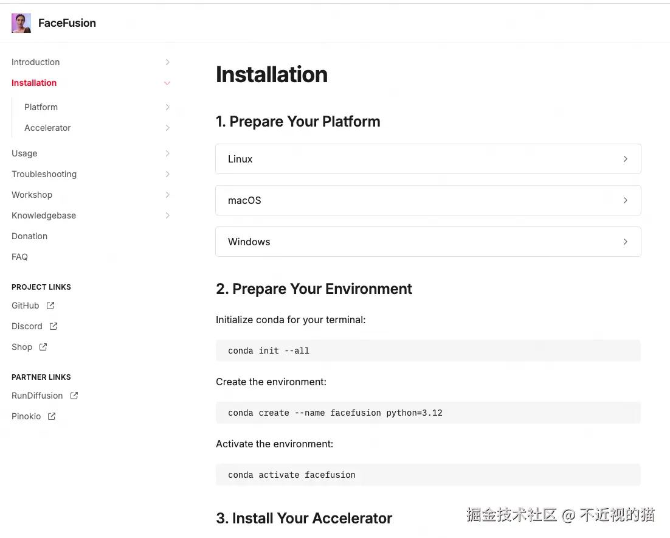Open the macOS platform card
Viewport: 670px width, 538px height.
pyautogui.click(x=427, y=200)
